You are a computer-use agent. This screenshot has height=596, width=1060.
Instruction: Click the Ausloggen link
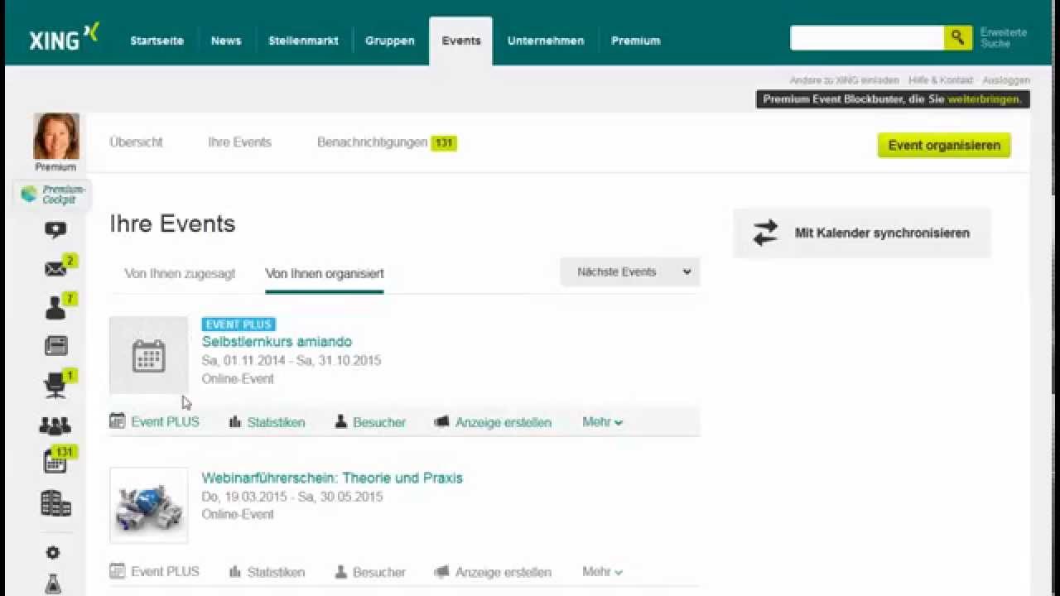pos(1006,80)
